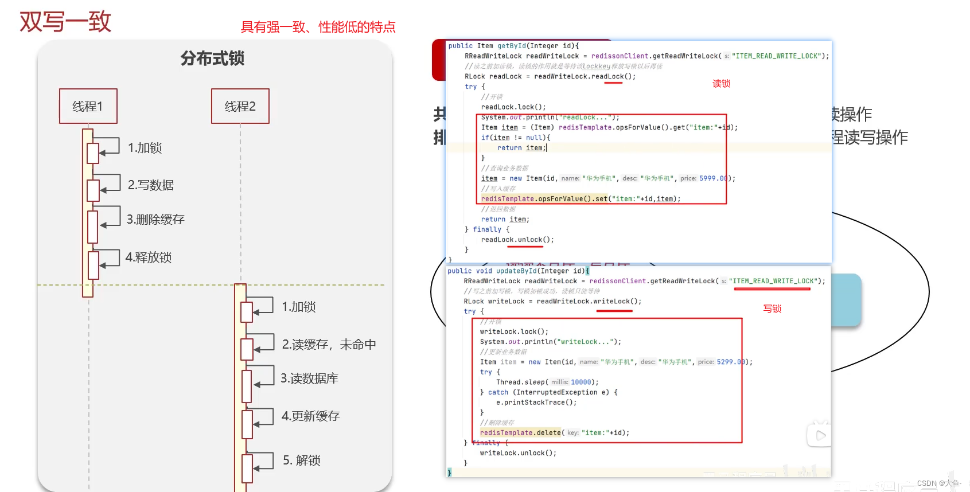Click the redisTemplate.delete code line
The width and height of the screenshot is (970, 492).
(x=555, y=433)
